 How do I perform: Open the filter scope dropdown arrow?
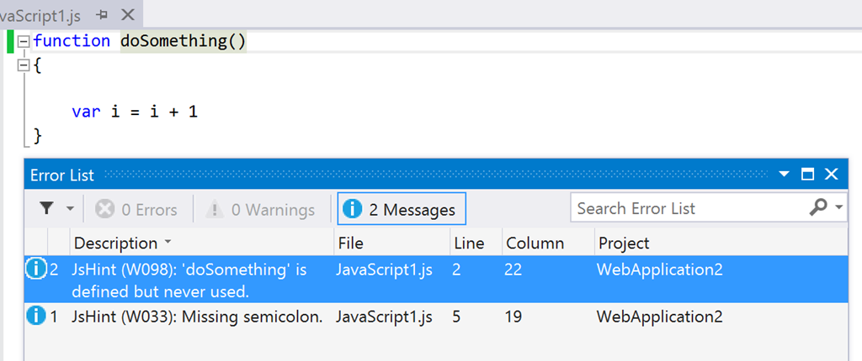pyautogui.click(x=70, y=209)
